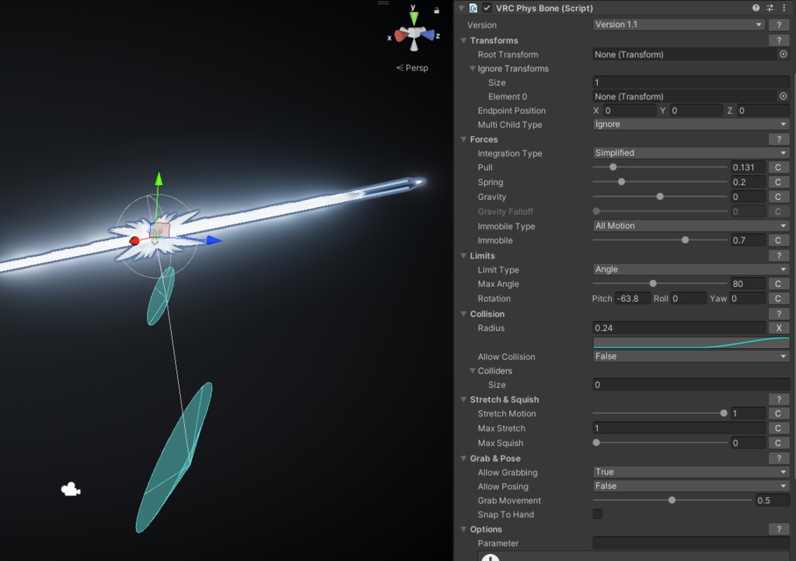The height and width of the screenshot is (561, 796).
Task: Collapse the Forces section
Action: pos(463,139)
